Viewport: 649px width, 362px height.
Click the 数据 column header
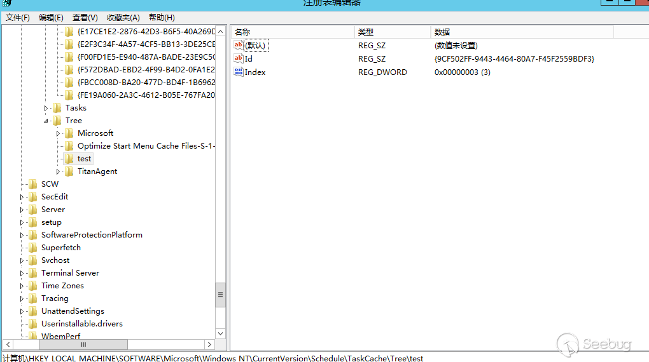point(522,32)
